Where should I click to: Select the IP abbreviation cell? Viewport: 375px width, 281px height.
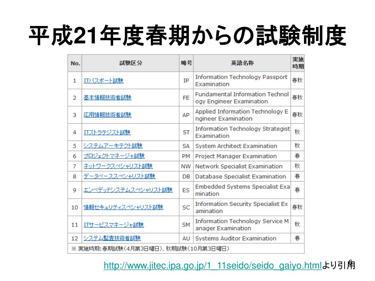[186, 81]
